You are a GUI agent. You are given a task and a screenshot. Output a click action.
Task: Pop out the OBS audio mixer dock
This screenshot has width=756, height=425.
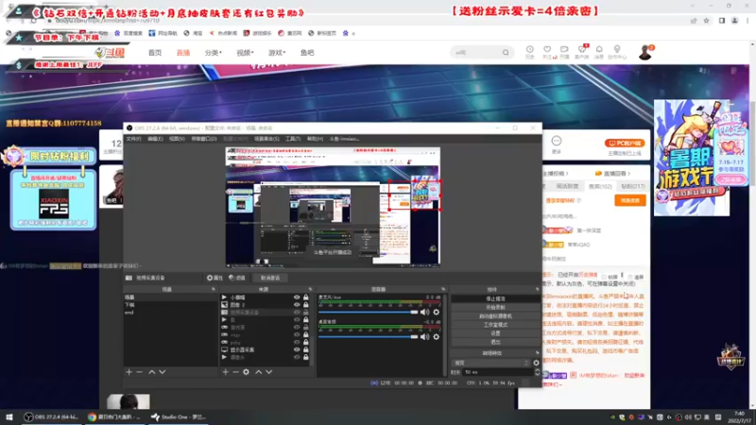tap(443, 289)
